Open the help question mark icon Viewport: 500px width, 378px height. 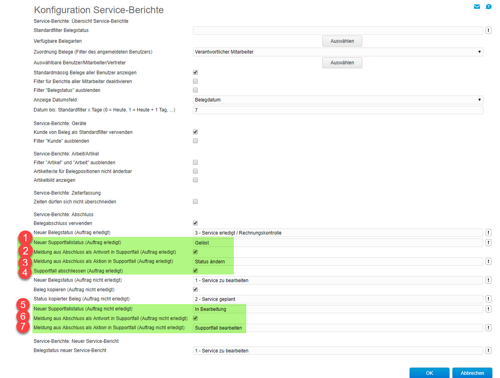point(488,7)
